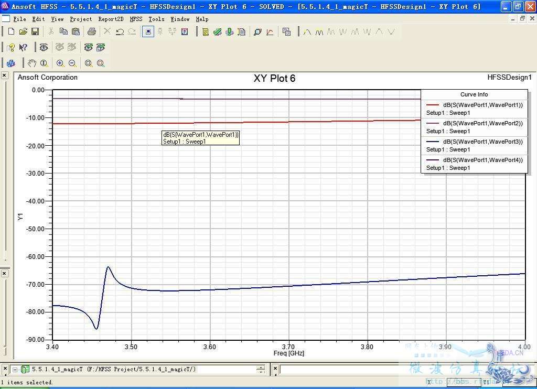Open the Report2D menu

pos(111,19)
